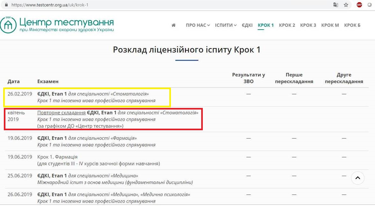This screenshot has width=375, height=206.
Task: Click the heading Розклад ліцензійного іспиту Крок 1
Action: (187, 50)
